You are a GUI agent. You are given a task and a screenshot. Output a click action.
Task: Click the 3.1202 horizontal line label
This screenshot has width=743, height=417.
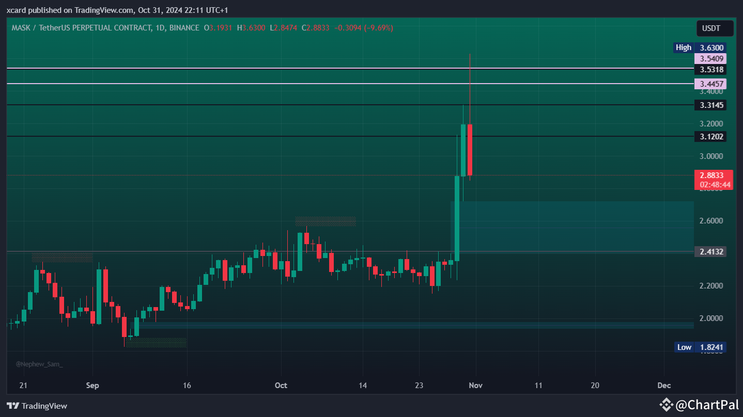click(x=710, y=136)
